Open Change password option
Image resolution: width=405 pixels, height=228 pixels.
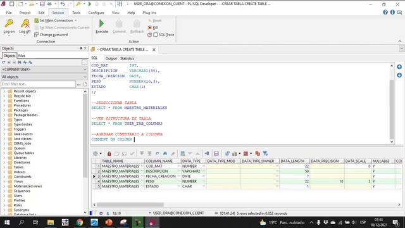coord(51,35)
